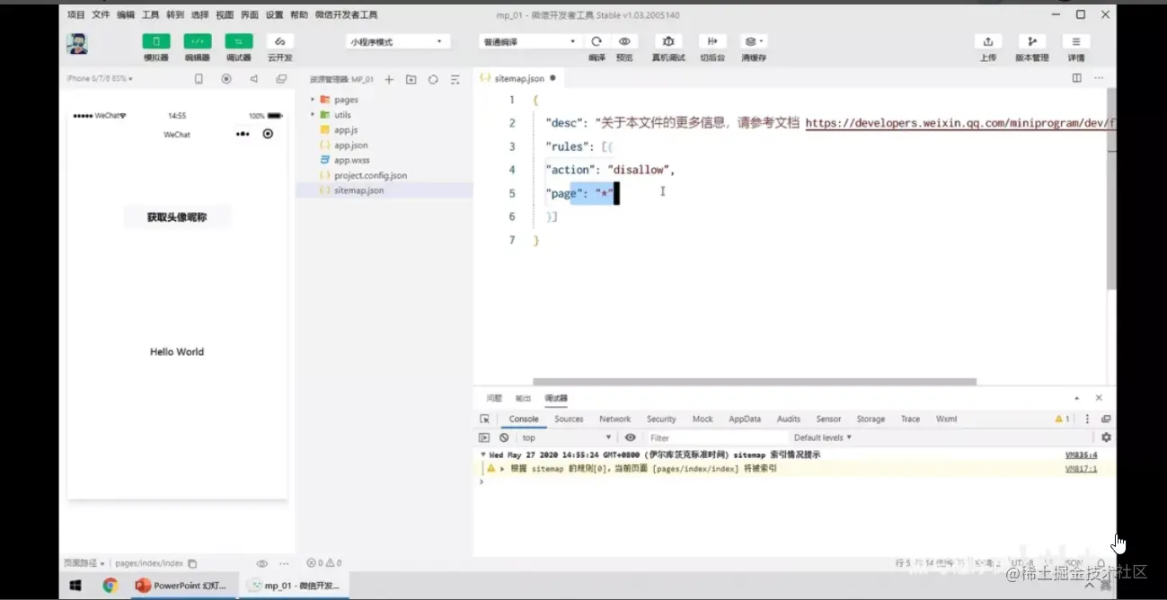This screenshot has height=600, width=1167.
Task: Toggle the 模拟器 simulator panel button
Action: pos(156,41)
